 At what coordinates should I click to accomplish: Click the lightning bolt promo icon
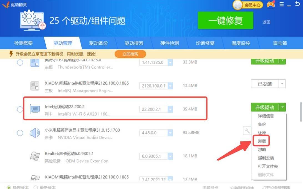[11, 54]
